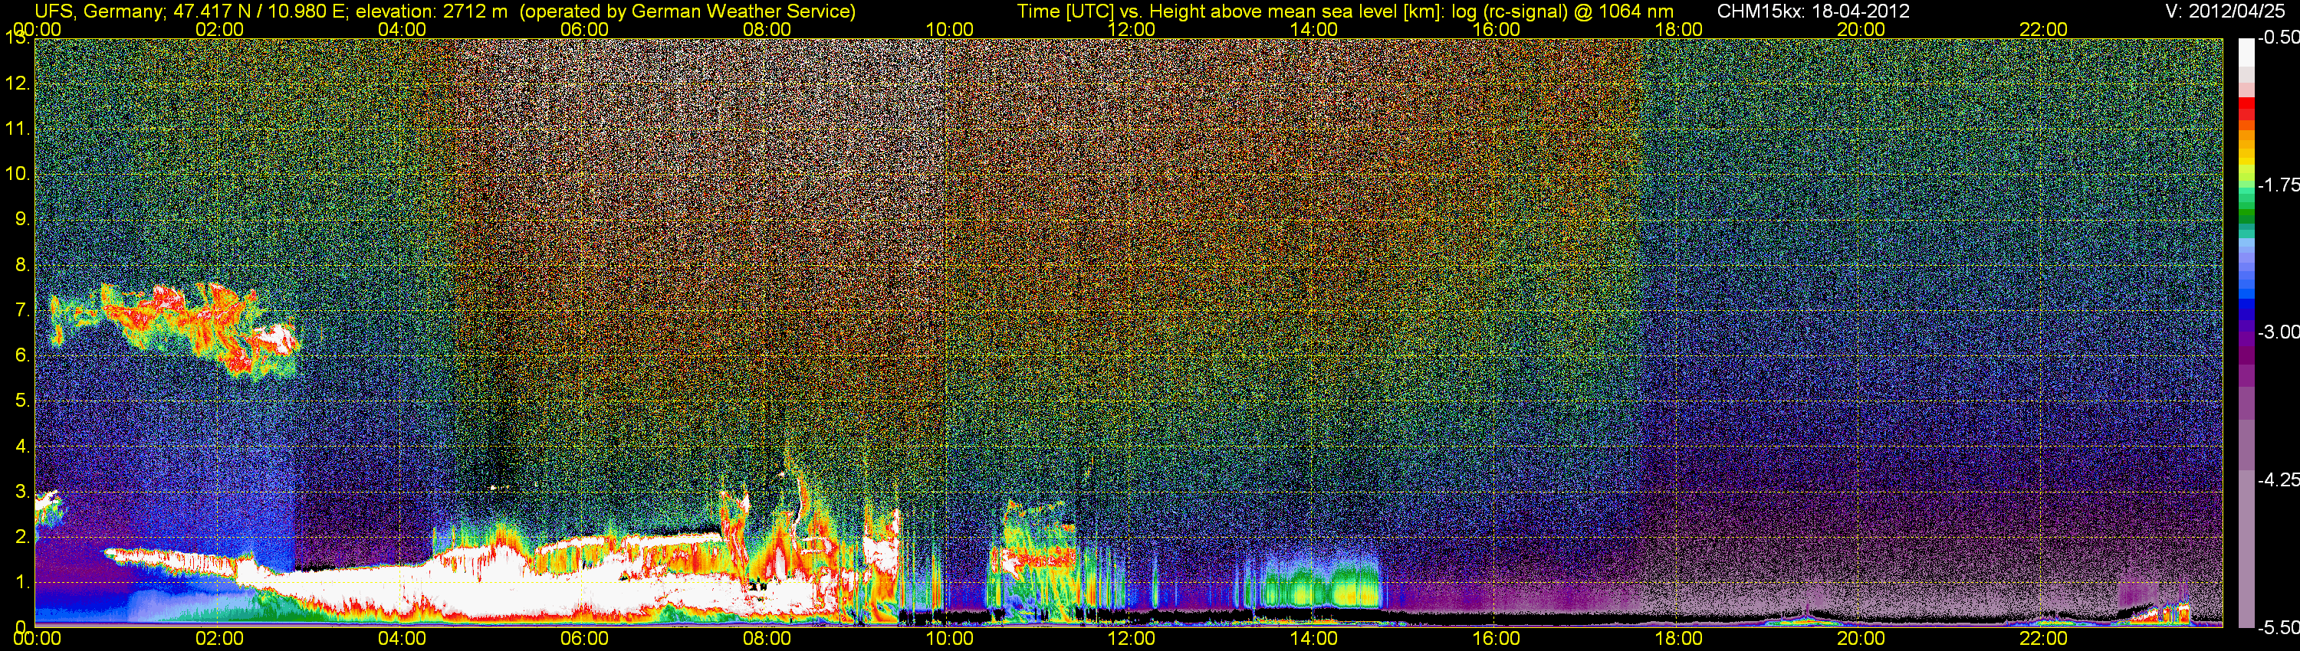
Task: Click the '9.' height axis label
Action: click(x=22, y=219)
